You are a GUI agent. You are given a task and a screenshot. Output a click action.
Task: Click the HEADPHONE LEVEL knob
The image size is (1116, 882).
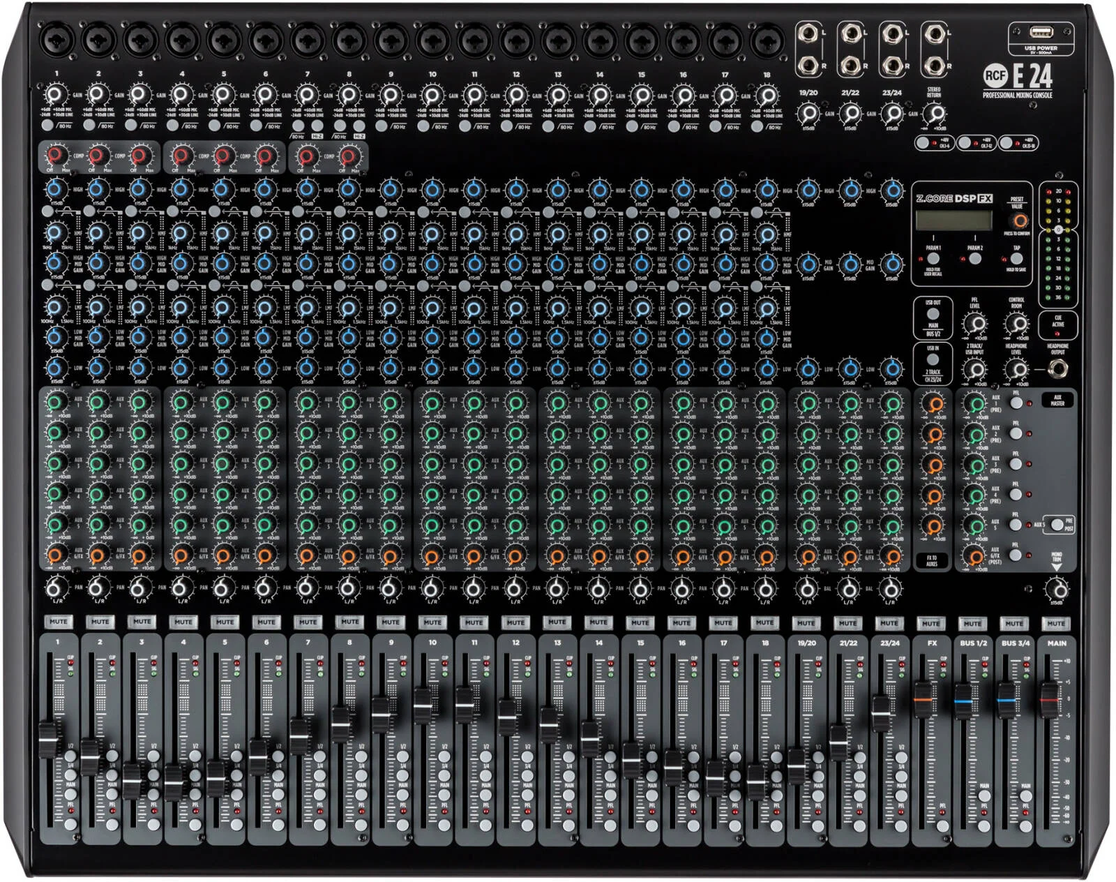click(1018, 369)
